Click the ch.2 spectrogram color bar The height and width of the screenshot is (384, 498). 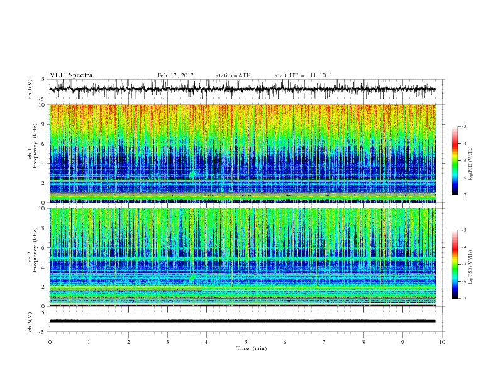tap(455, 264)
